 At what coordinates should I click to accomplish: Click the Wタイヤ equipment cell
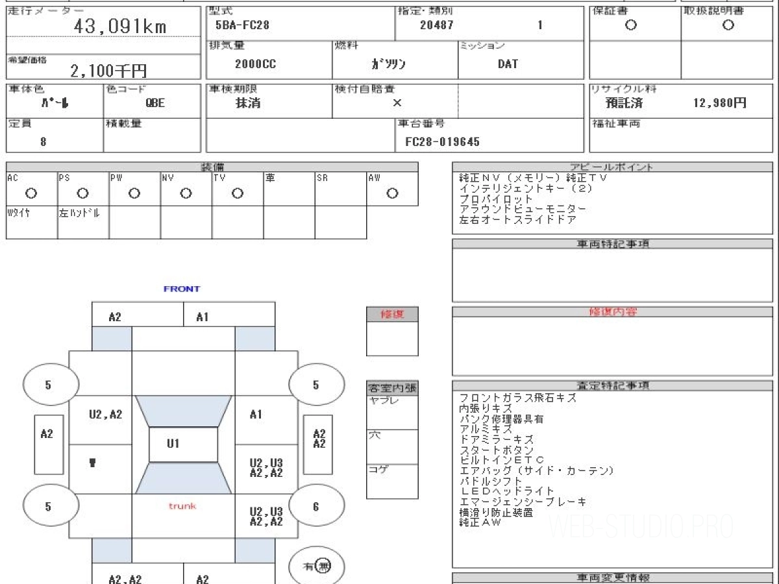coord(32,223)
